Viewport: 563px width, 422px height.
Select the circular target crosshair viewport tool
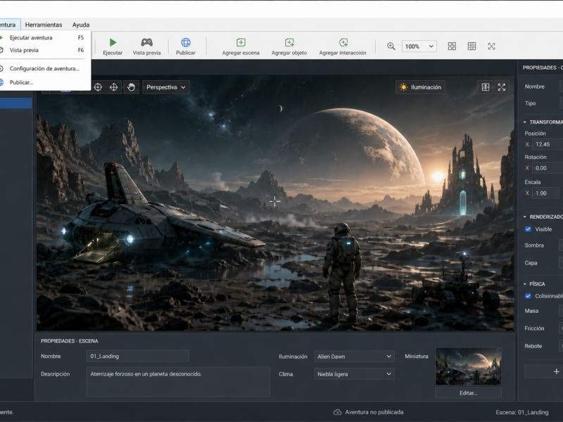[x=98, y=87]
